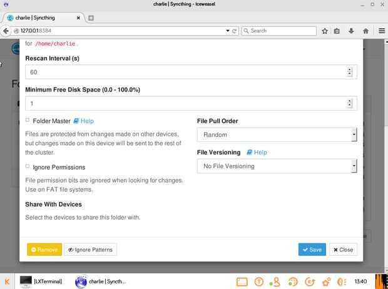Open the File Pull Order dropdown
The height and width of the screenshot is (289, 388).
277,135
